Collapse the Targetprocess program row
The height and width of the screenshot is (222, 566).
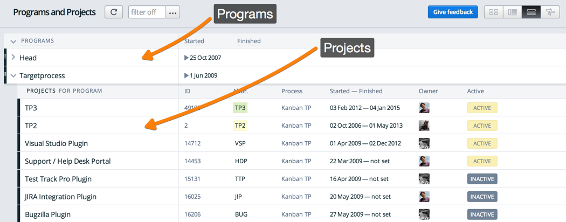(x=13, y=75)
